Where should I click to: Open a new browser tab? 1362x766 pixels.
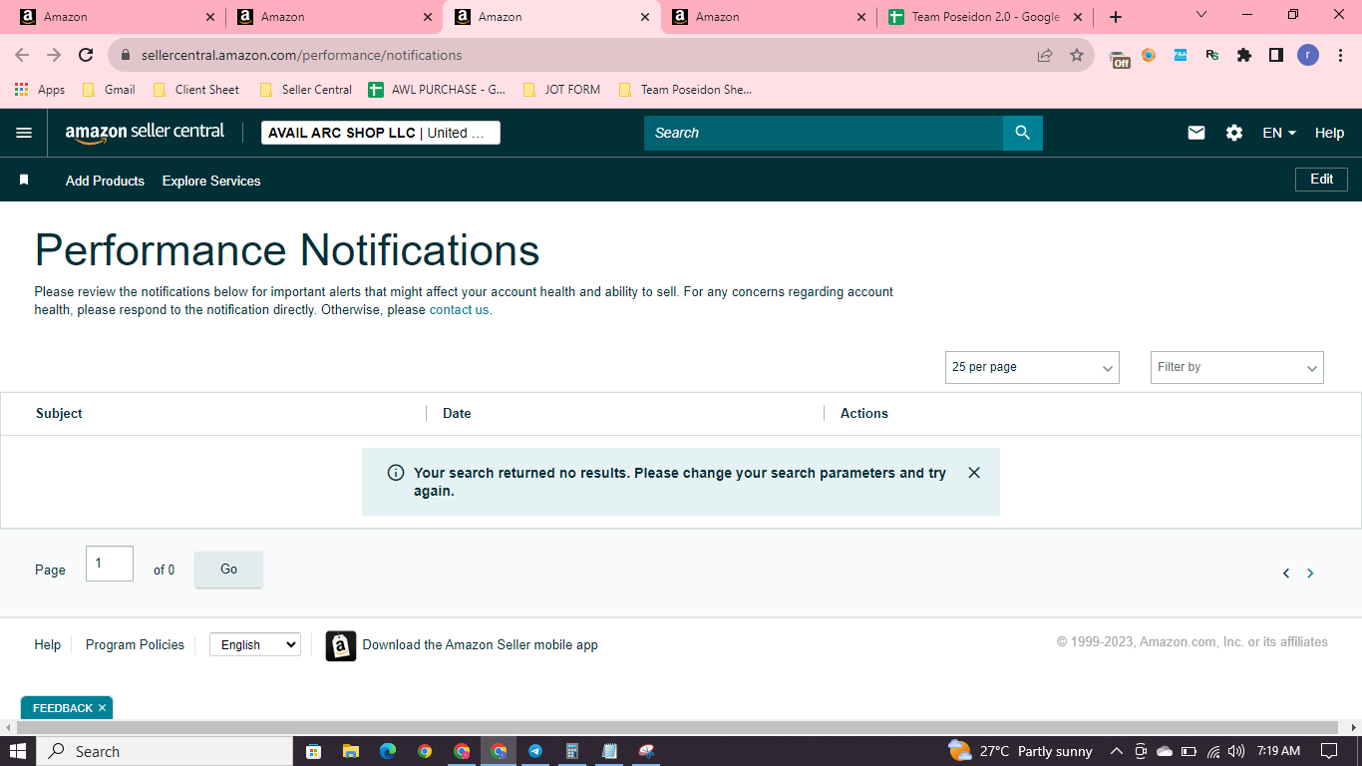[x=1116, y=17]
